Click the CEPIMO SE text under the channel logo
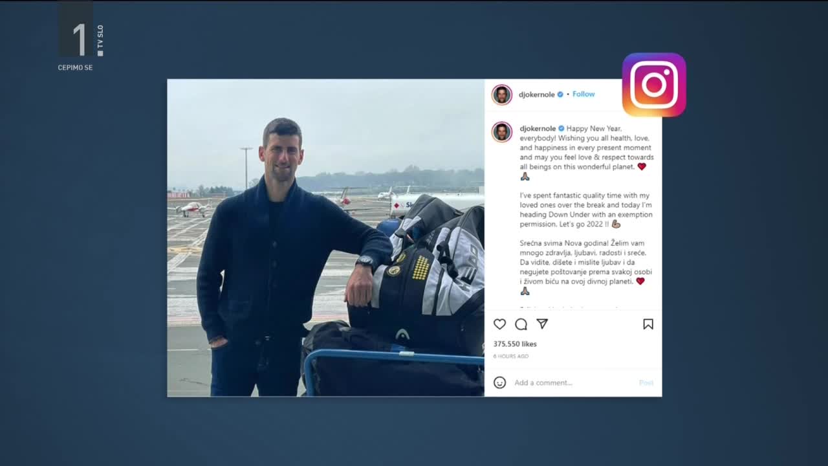828x466 pixels. (x=75, y=67)
